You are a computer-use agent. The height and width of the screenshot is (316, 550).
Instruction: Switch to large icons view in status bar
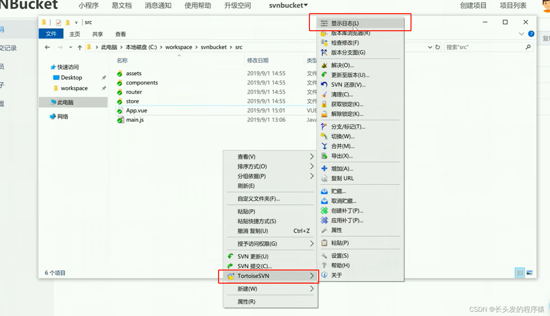point(529,273)
